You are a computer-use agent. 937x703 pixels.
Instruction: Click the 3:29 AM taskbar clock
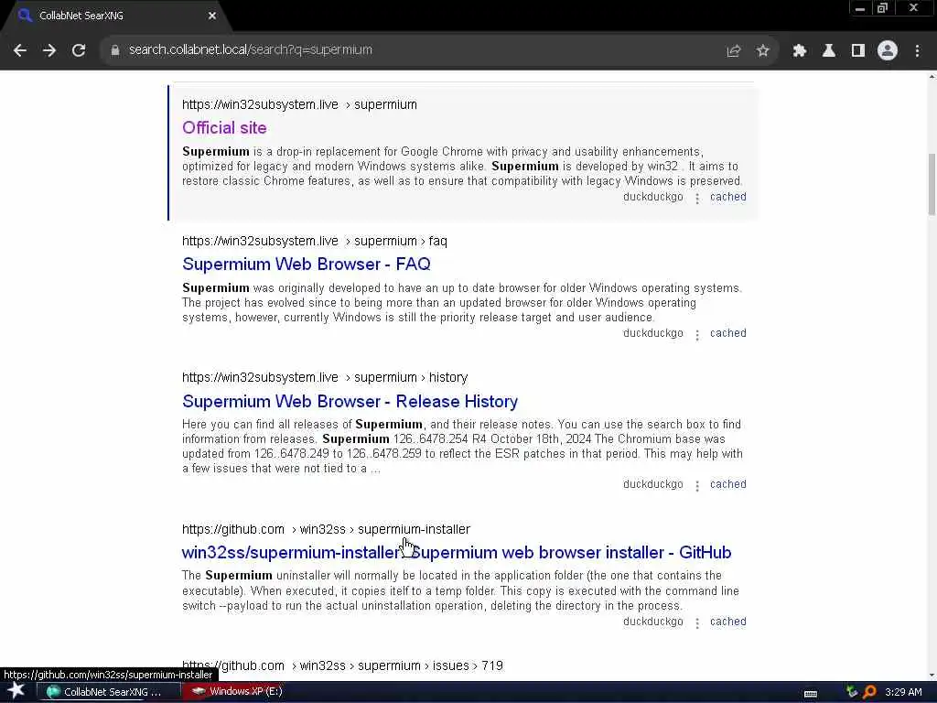(x=903, y=692)
